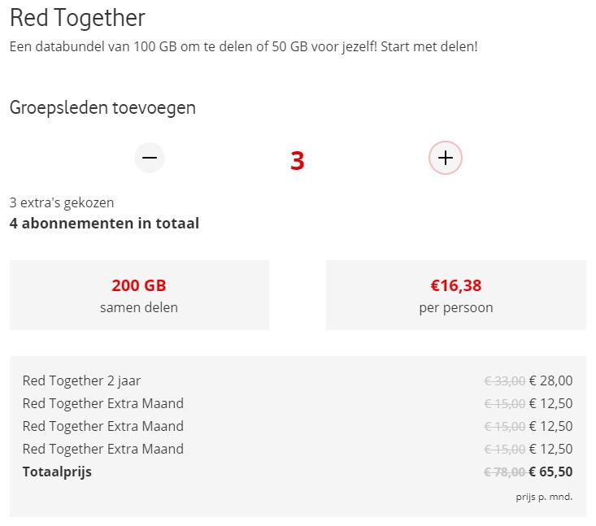This screenshot has height=526, width=596.
Task: Click the last Red Together Extra Maand label
Action: 103,449
